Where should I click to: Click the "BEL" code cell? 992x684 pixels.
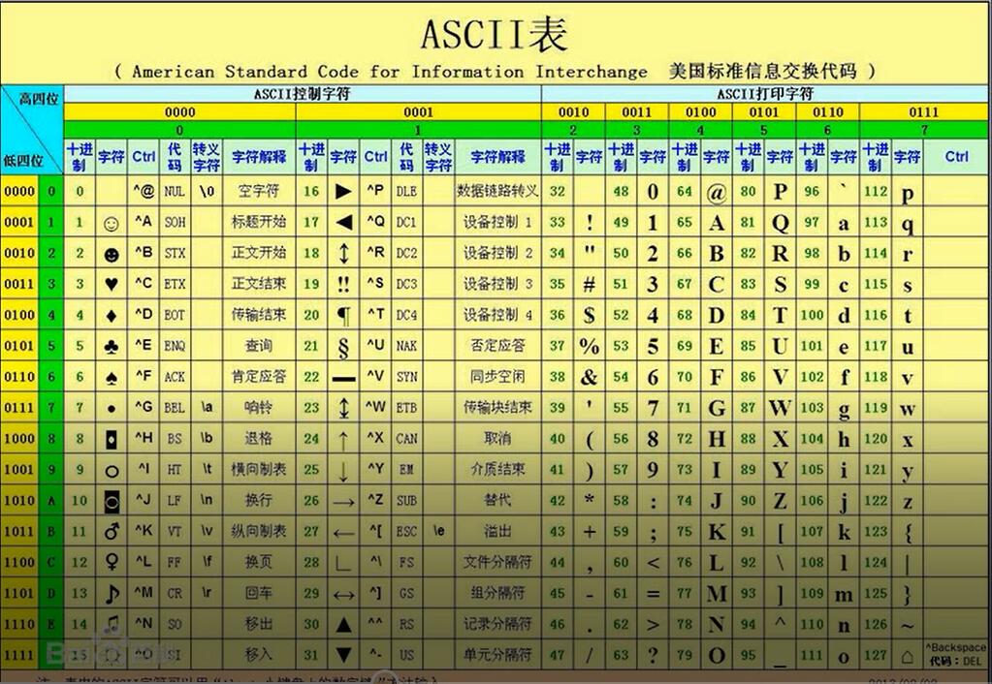[x=175, y=408]
